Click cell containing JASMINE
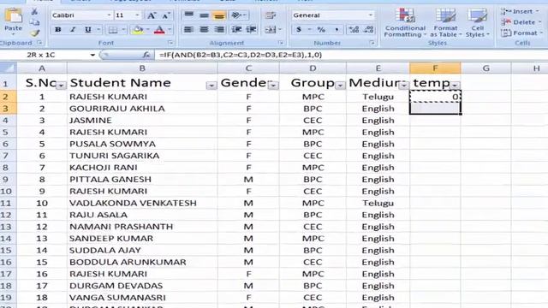Screen dimensions: 548x308 [x=142, y=121]
